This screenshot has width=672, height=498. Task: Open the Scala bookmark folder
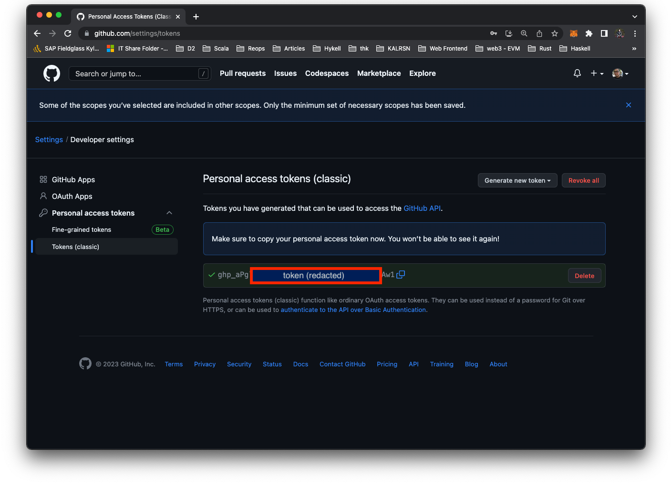pos(216,49)
